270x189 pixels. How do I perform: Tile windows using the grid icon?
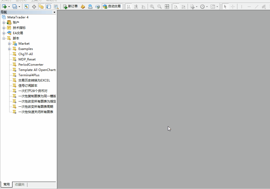(x=167, y=7)
